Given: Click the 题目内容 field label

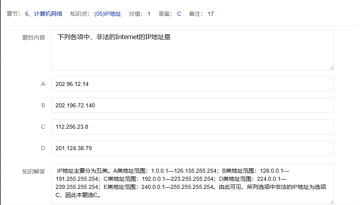Looking at the screenshot, I should tap(34, 38).
